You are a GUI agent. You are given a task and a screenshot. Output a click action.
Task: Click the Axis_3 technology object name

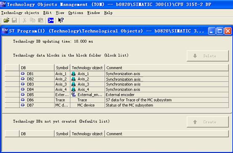[x=83, y=84]
